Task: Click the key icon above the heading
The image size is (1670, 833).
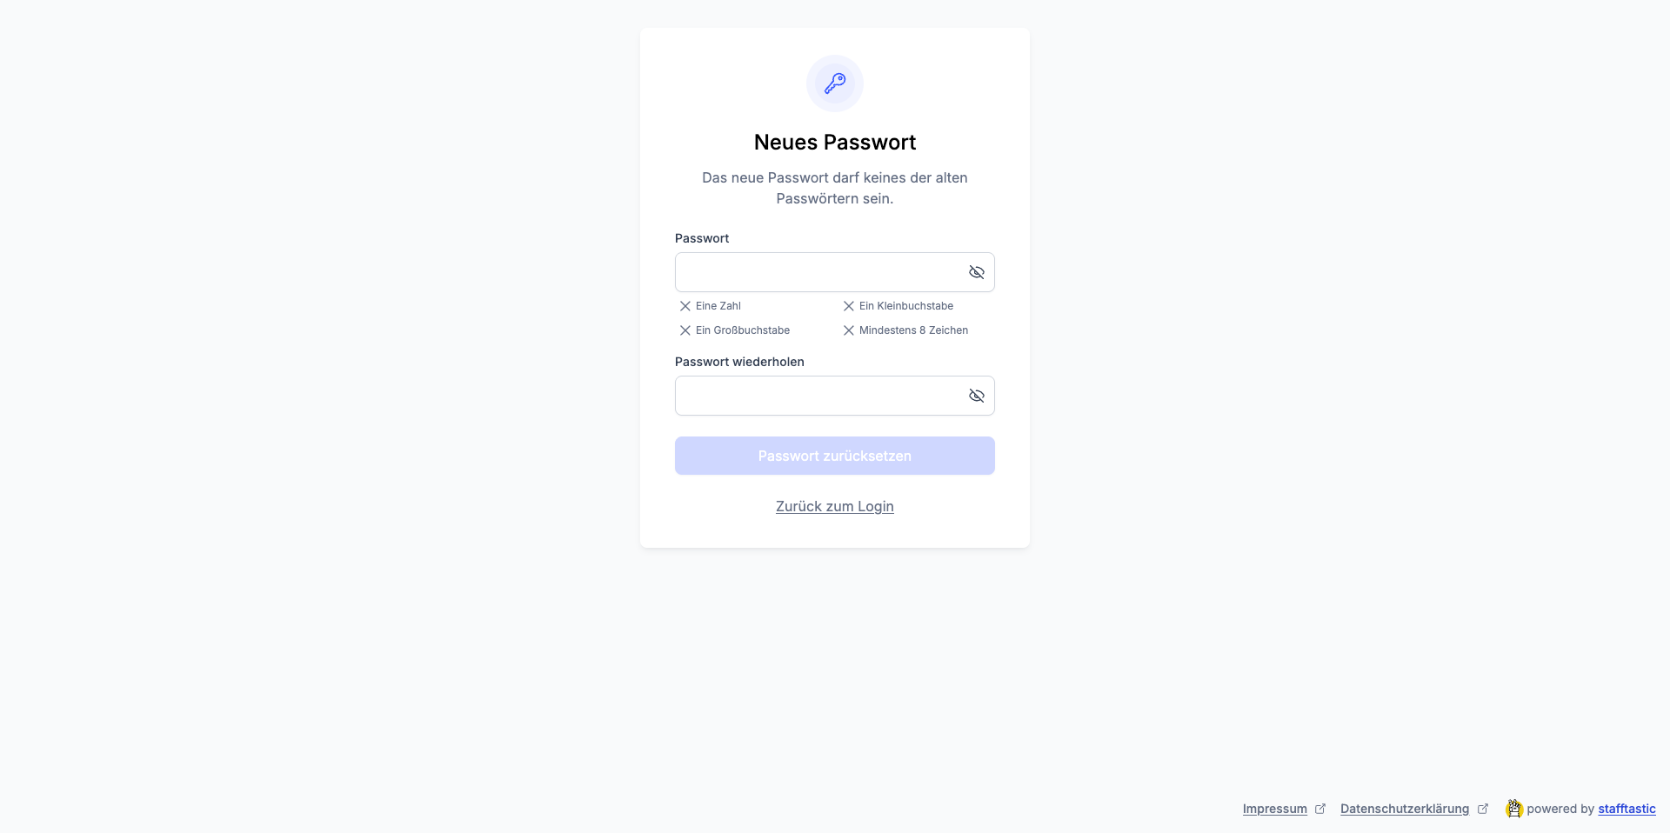Action: pos(835,83)
